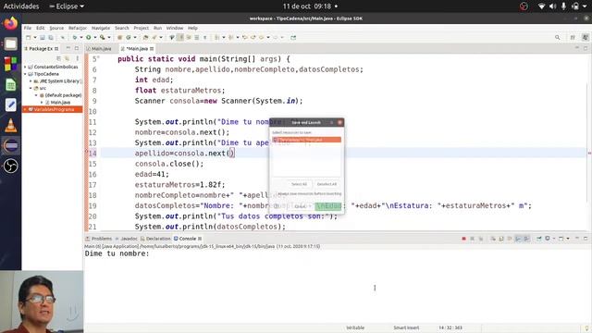Click the green Run toolbar button

coord(89,37)
